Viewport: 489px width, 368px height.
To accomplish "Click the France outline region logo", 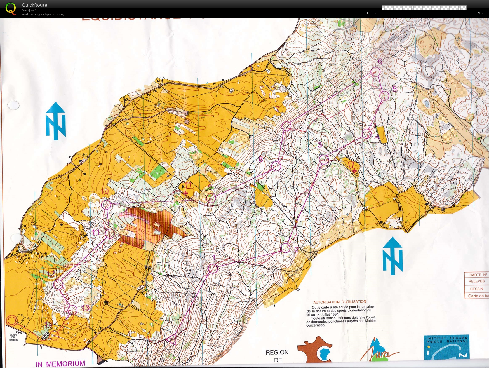I will click(x=315, y=349).
